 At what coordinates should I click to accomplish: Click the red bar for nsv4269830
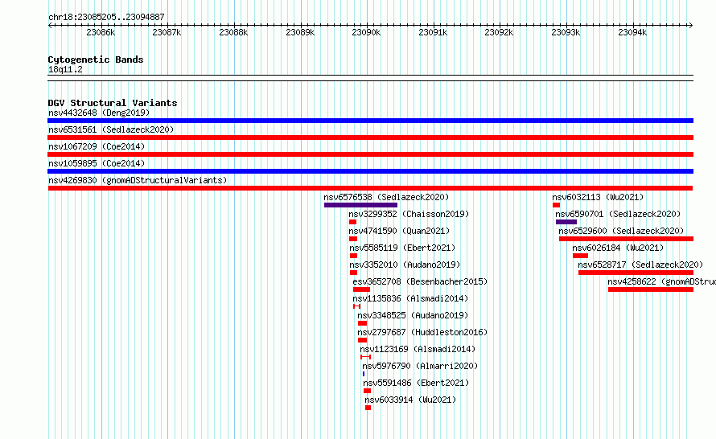(370, 188)
